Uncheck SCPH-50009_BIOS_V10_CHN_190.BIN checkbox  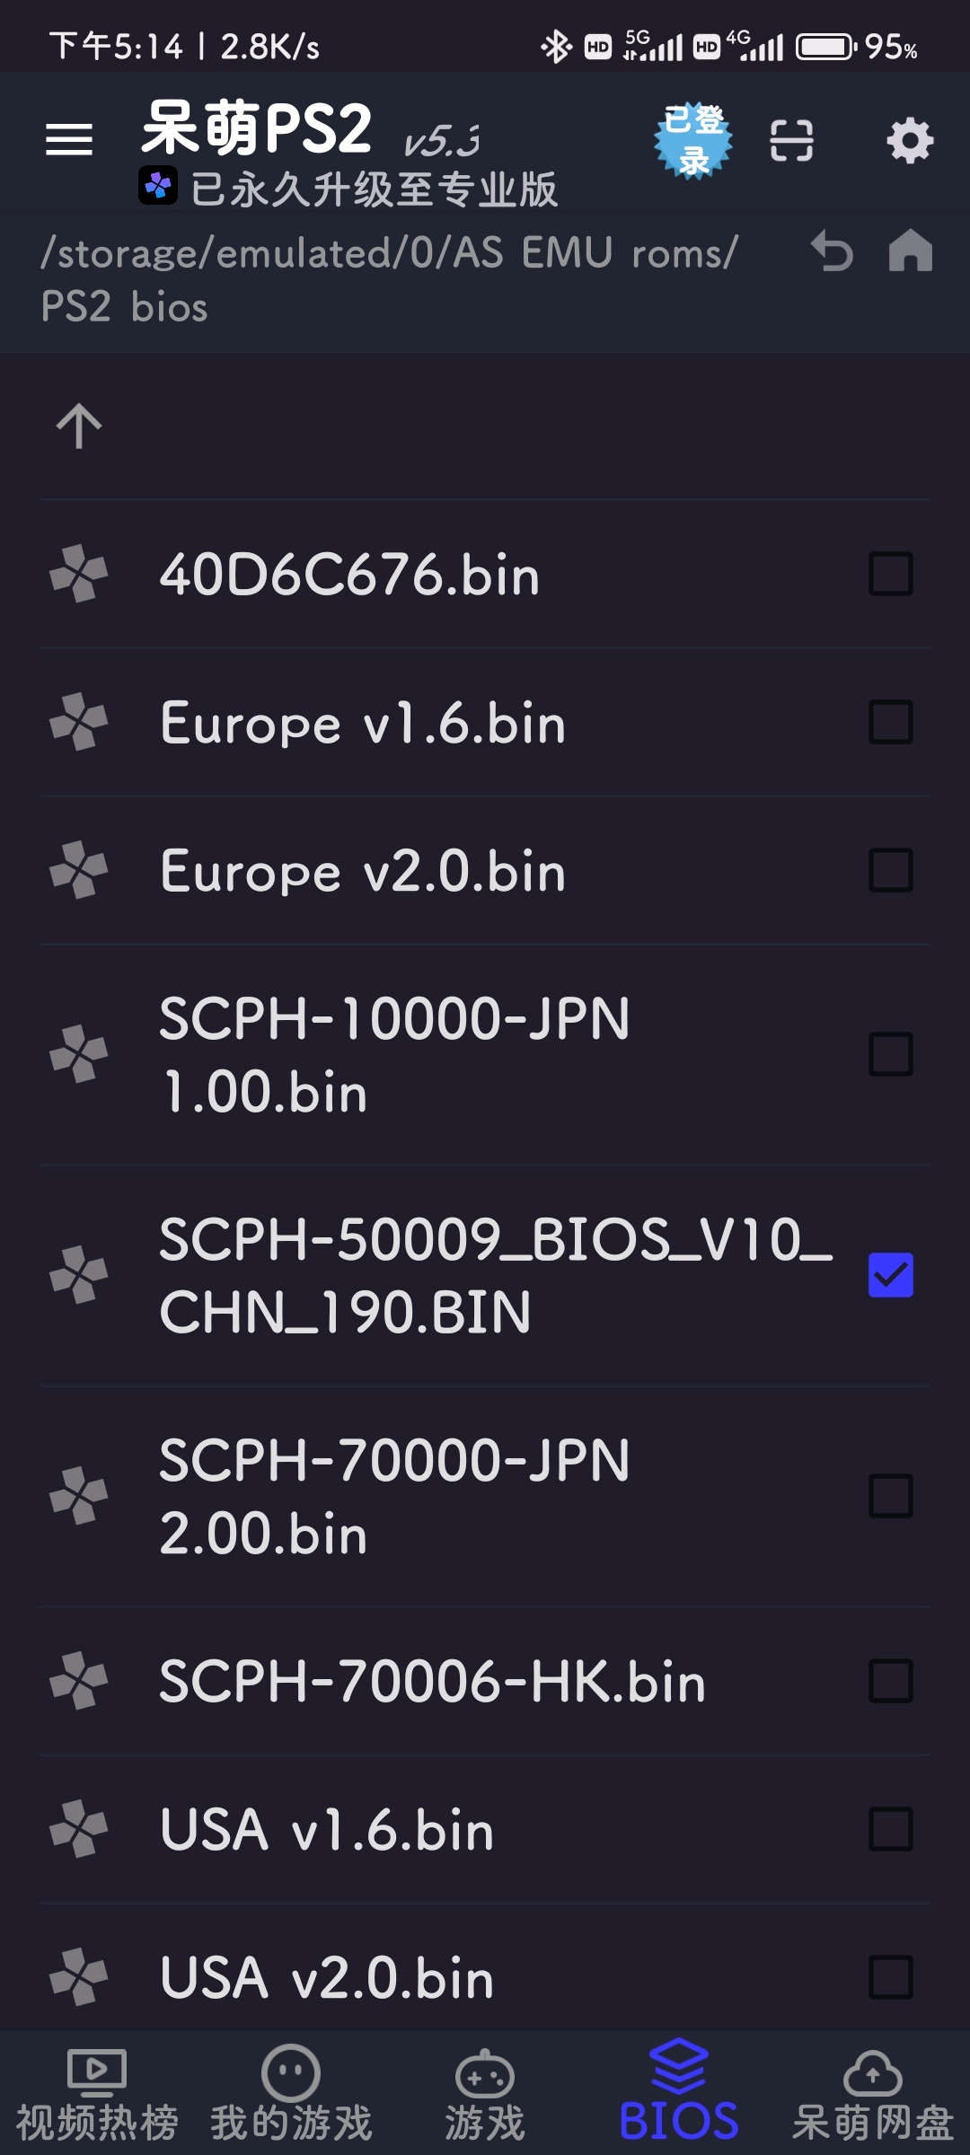891,1275
